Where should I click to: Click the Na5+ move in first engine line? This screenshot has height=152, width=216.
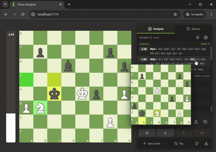pos(153,49)
